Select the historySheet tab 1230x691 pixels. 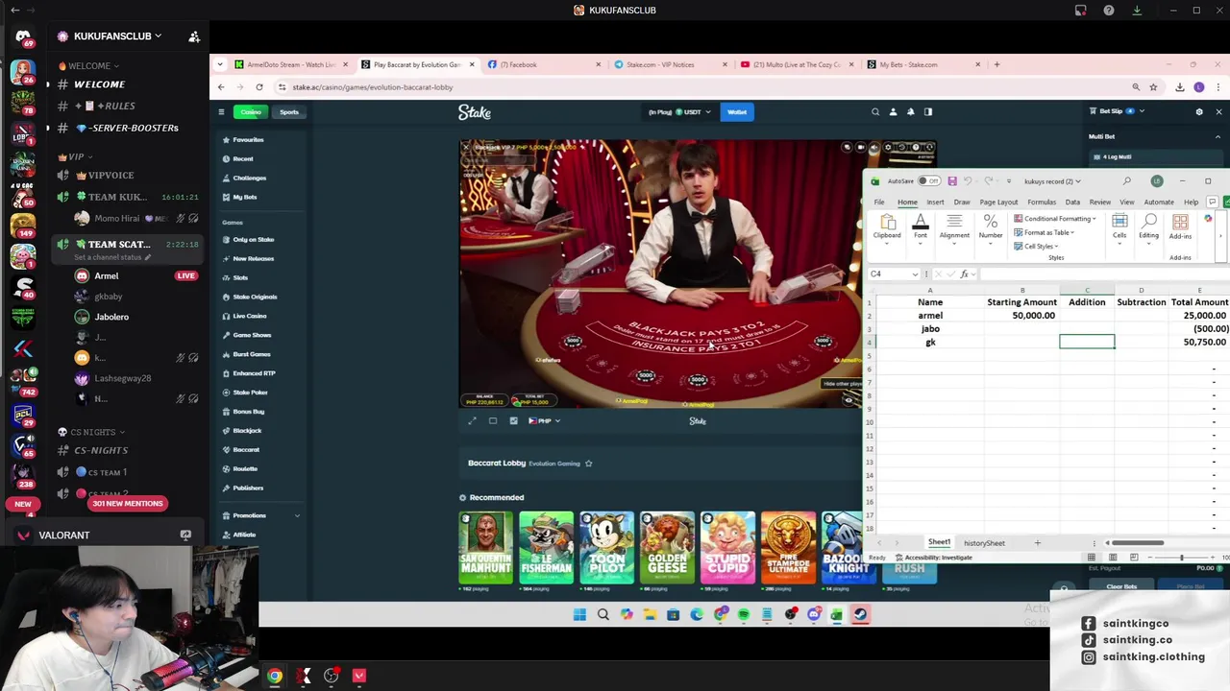984,543
